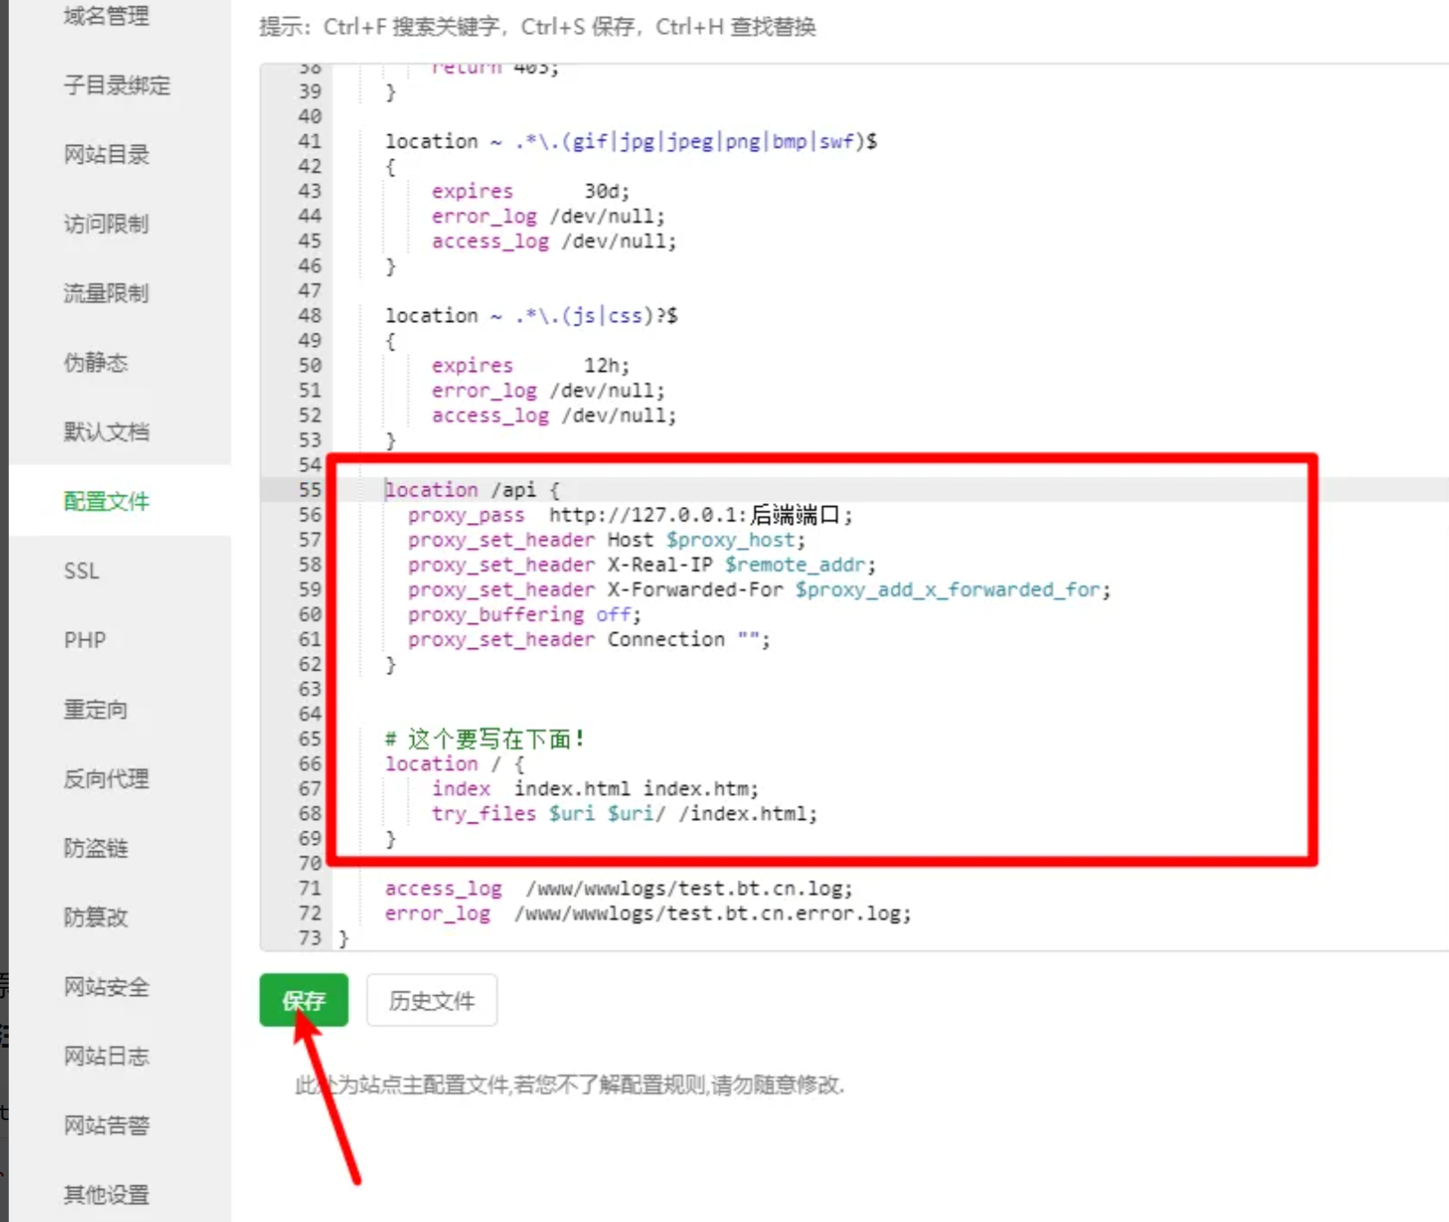The width and height of the screenshot is (1449, 1222).
Task: Open 防盗链 hotlink protection
Action: pos(94,848)
